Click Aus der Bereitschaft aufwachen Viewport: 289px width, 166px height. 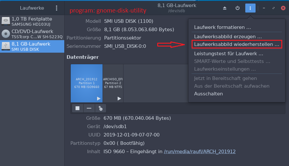(237, 86)
